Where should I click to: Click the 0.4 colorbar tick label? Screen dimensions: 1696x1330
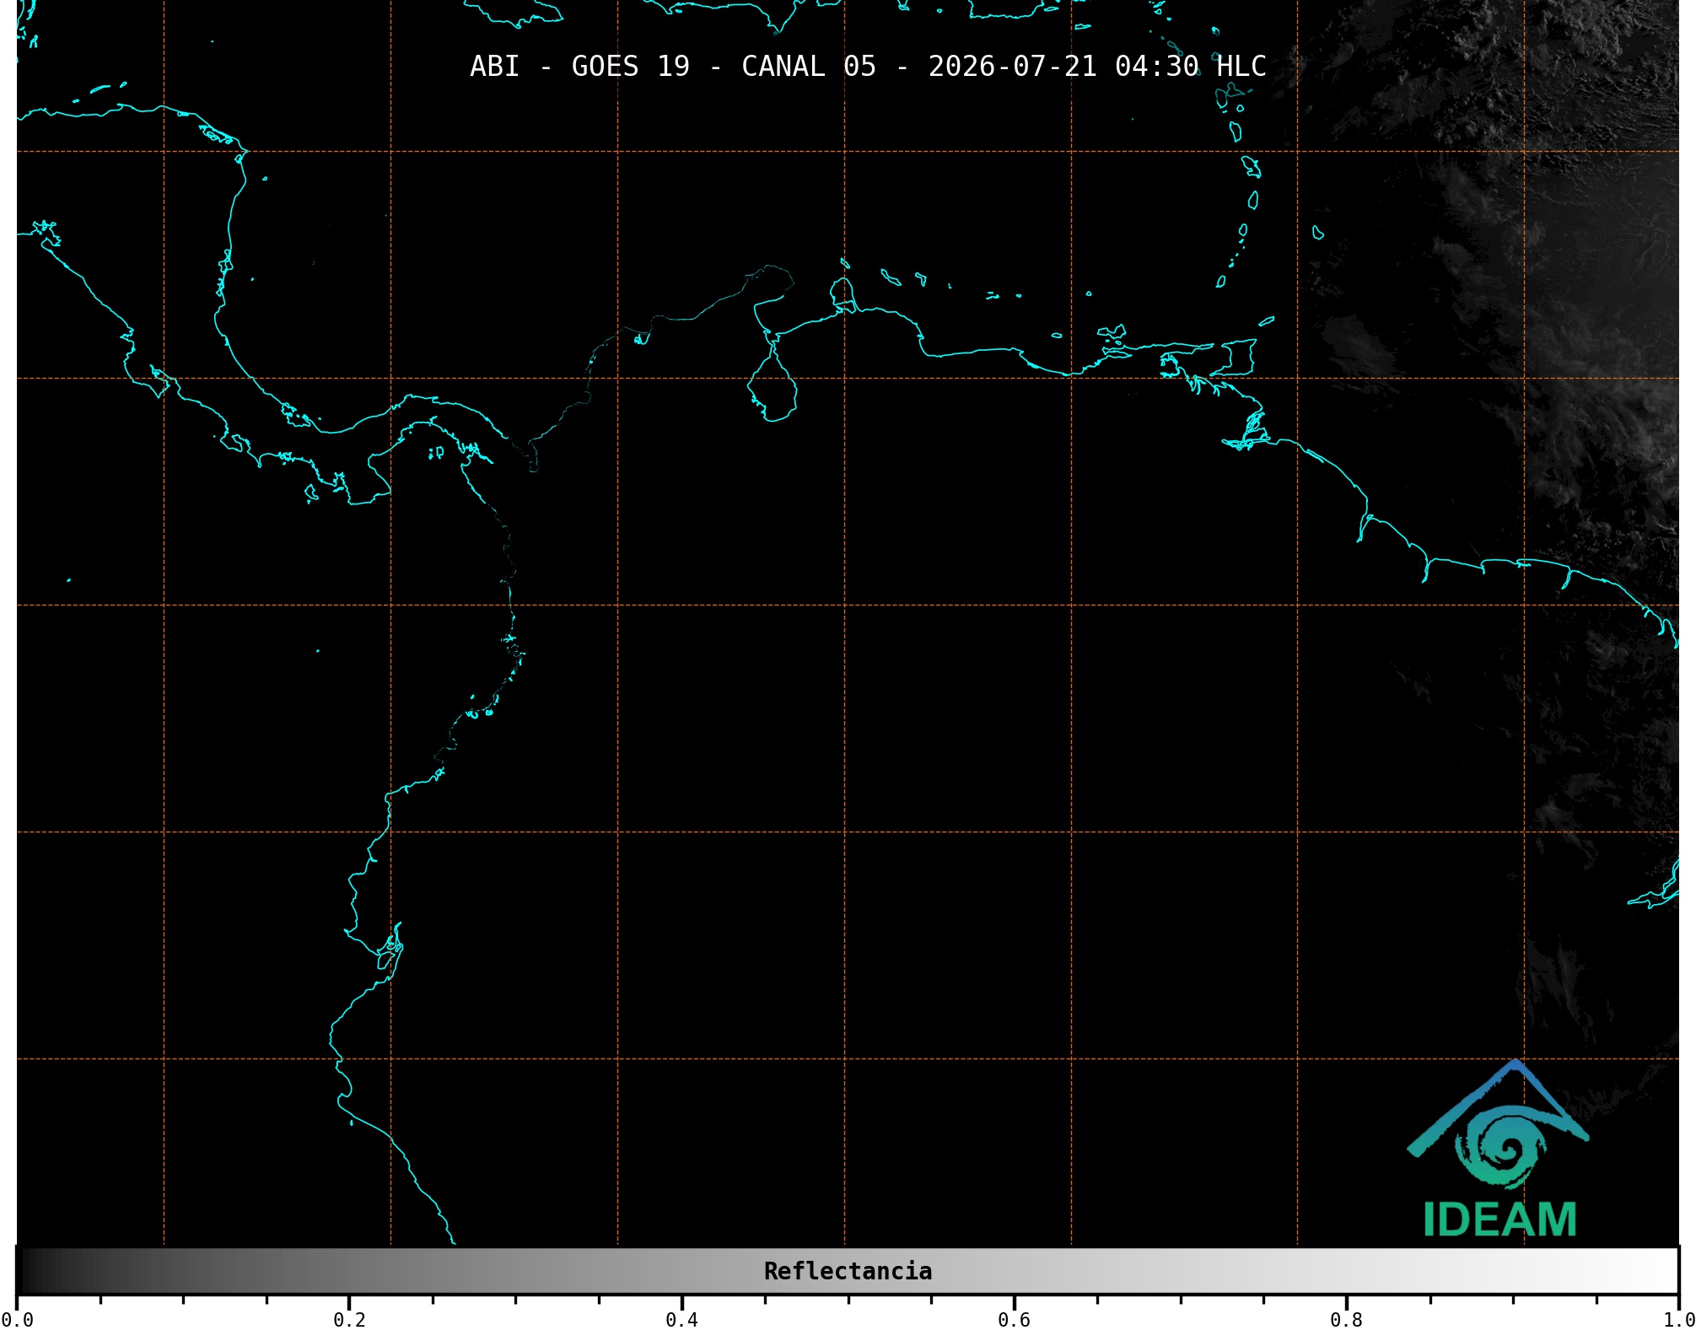[x=681, y=1320]
